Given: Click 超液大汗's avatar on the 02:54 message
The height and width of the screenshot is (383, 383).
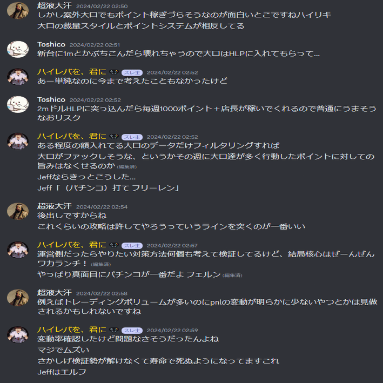Looking at the screenshot, I should (18, 211).
